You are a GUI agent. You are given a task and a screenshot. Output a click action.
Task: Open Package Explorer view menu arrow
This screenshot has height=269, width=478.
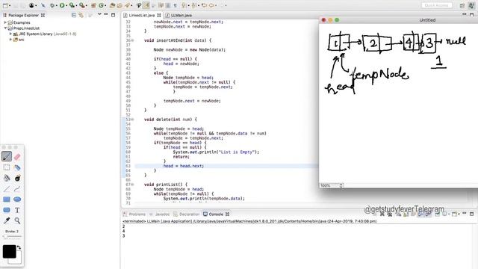click(x=99, y=14)
